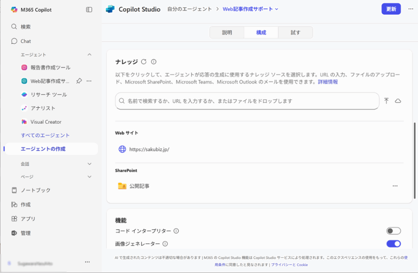Screen dimensions: 418x273
Task: Click the vertical scrollbar of the main pane
Action: click(x=415, y=160)
